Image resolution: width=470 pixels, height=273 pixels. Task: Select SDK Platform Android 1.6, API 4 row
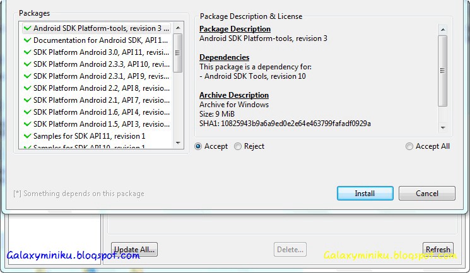point(97,112)
